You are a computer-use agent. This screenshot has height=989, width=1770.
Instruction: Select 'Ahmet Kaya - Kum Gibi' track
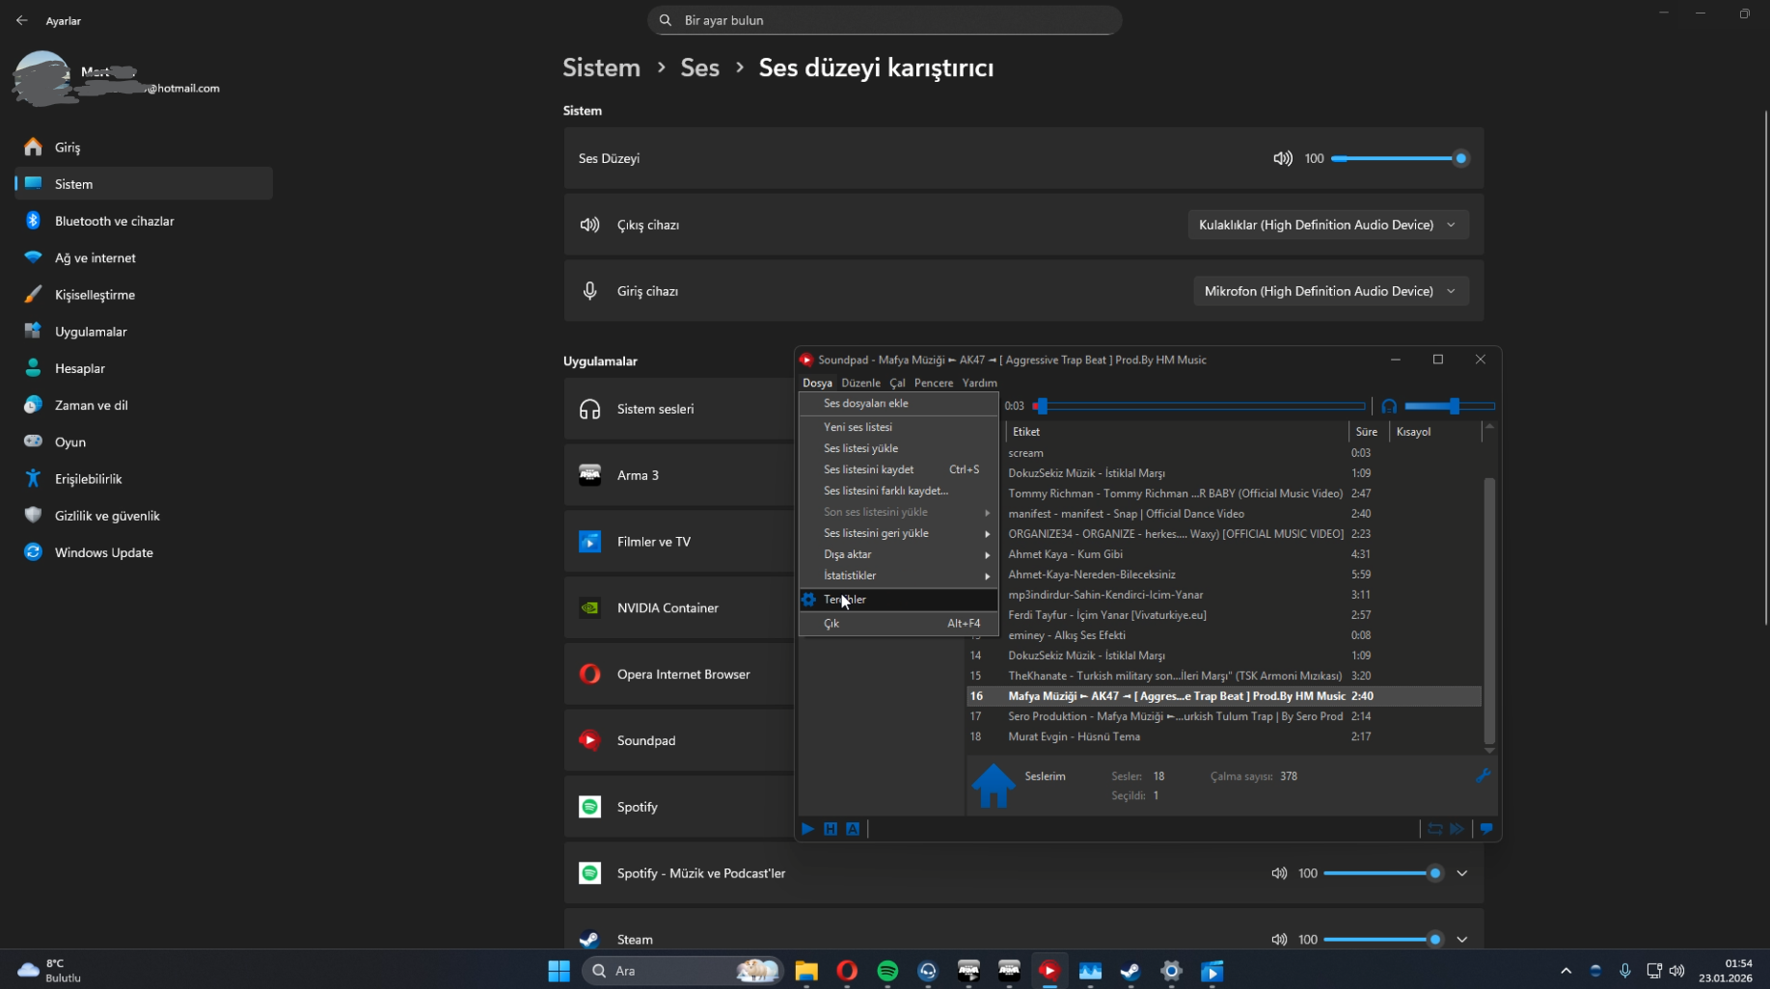pyautogui.click(x=1224, y=554)
